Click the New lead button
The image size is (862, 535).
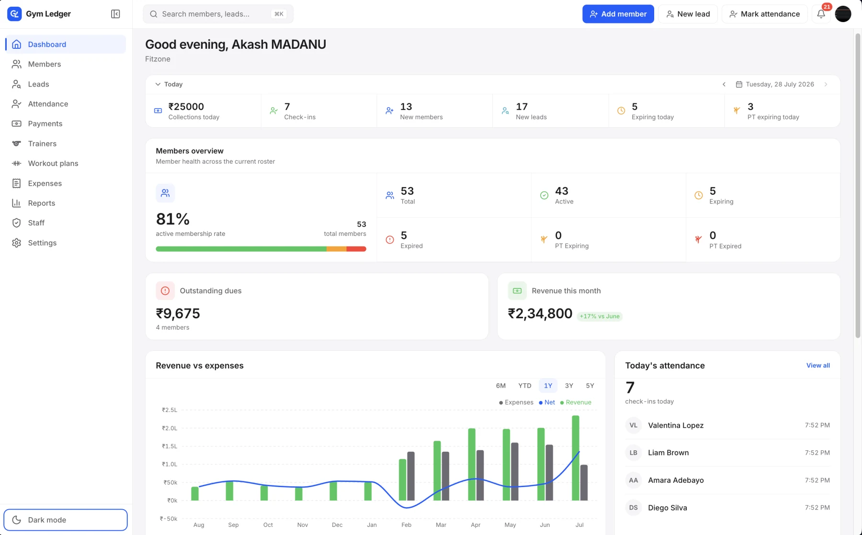[688, 14]
